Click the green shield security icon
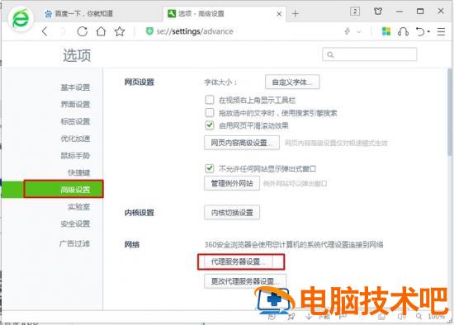This screenshot has height=325, width=454. [x=149, y=31]
